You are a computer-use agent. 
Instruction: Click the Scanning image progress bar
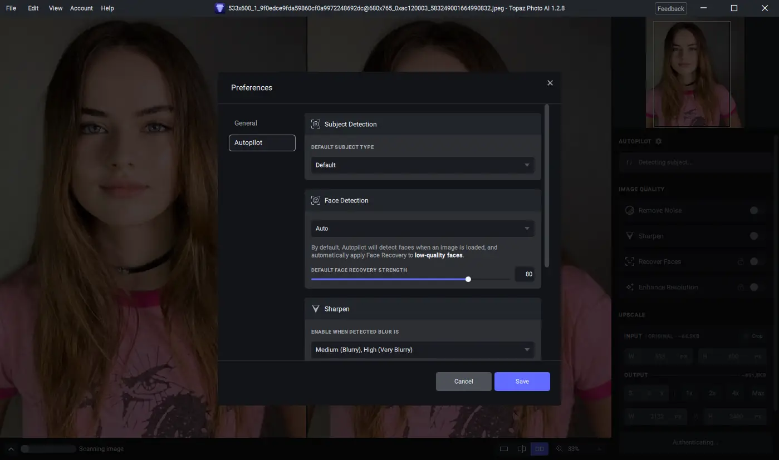click(48, 449)
